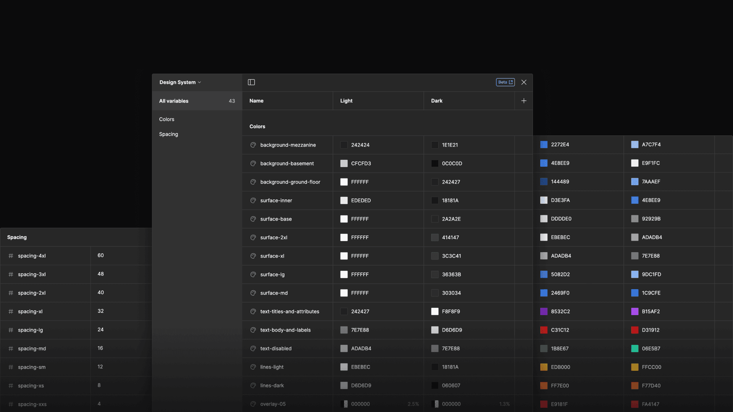Edit spacing-4xl value 60
Screen dimensions: 733x412
pos(101,255)
